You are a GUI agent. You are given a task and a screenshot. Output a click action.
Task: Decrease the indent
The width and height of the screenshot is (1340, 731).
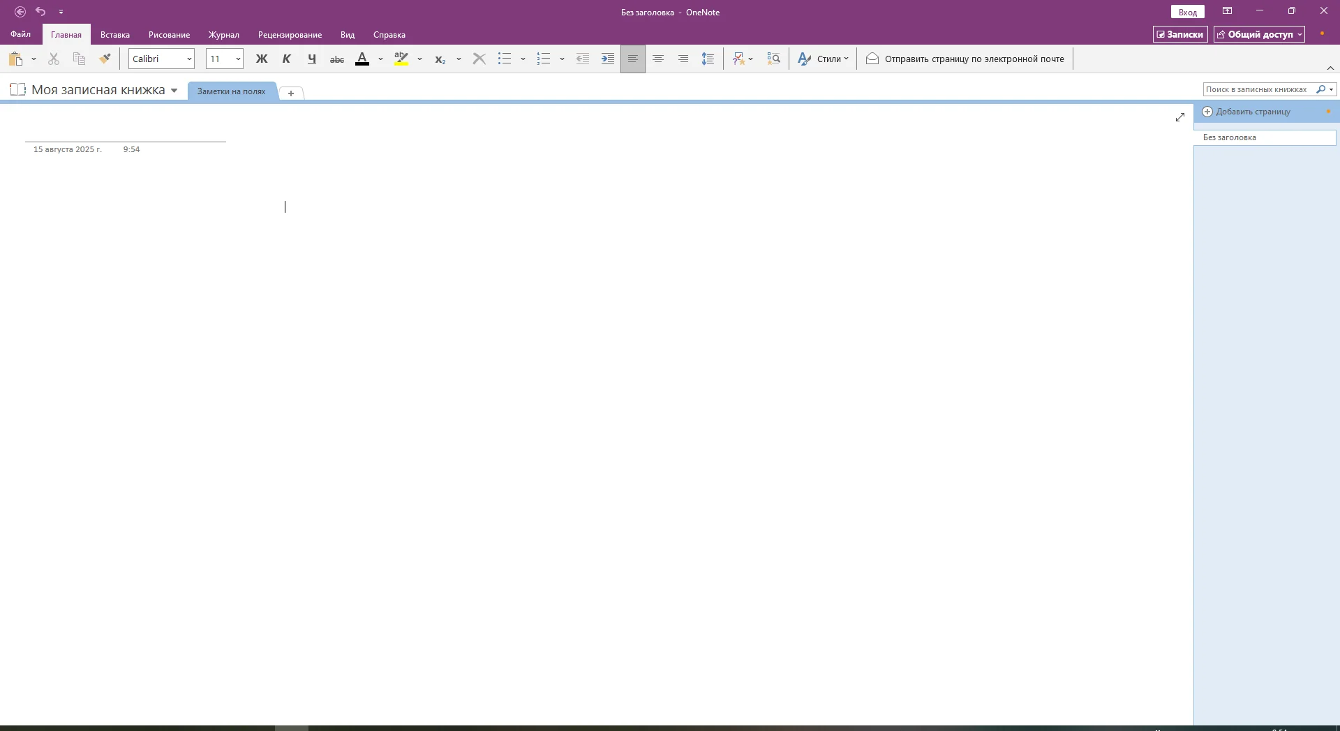(583, 59)
